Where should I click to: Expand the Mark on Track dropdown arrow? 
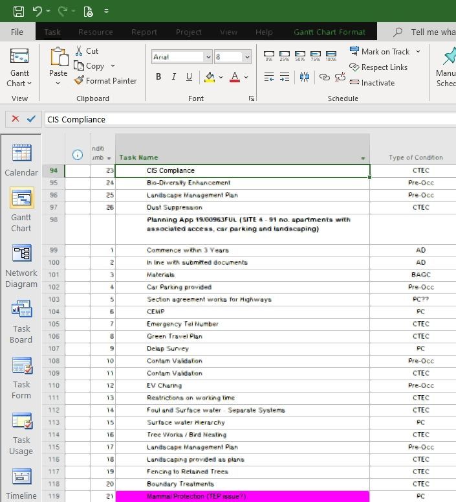point(418,51)
